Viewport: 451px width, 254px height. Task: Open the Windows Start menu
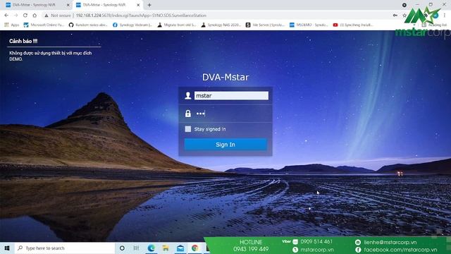(x=7, y=248)
